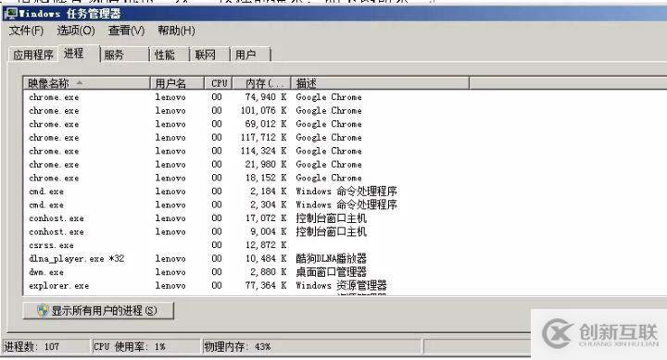Click 12,872 K memory value

pos(266,245)
